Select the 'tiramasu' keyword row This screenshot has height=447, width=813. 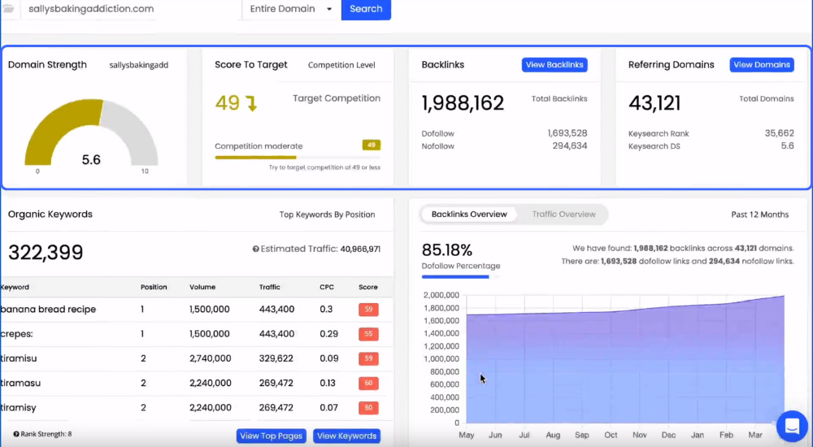coord(197,384)
